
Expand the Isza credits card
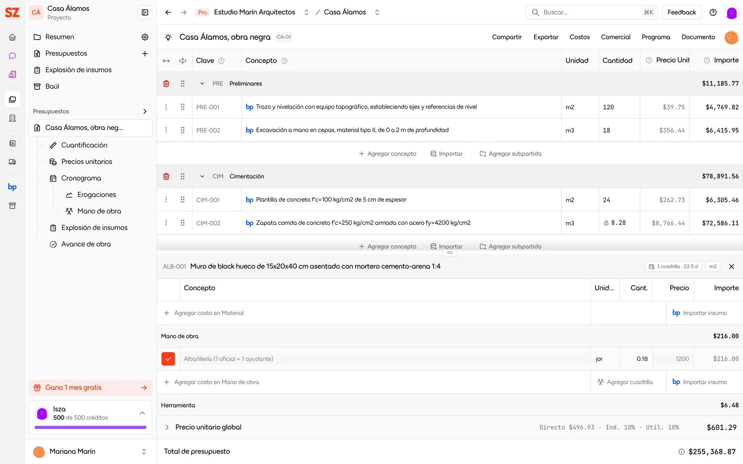[x=142, y=413]
